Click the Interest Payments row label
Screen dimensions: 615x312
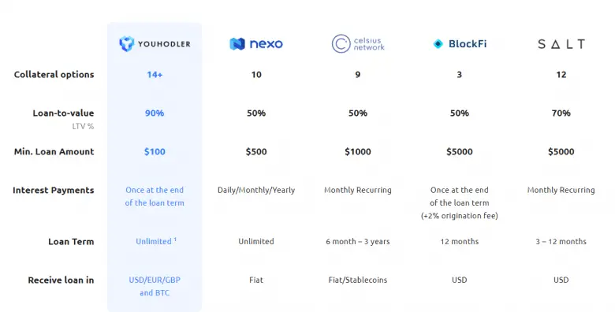coord(54,191)
